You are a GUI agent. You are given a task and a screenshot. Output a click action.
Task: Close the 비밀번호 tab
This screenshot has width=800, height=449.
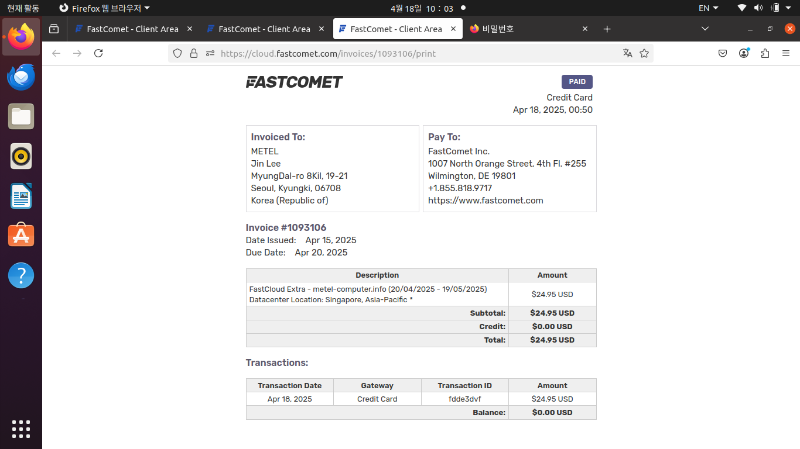click(x=585, y=29)
